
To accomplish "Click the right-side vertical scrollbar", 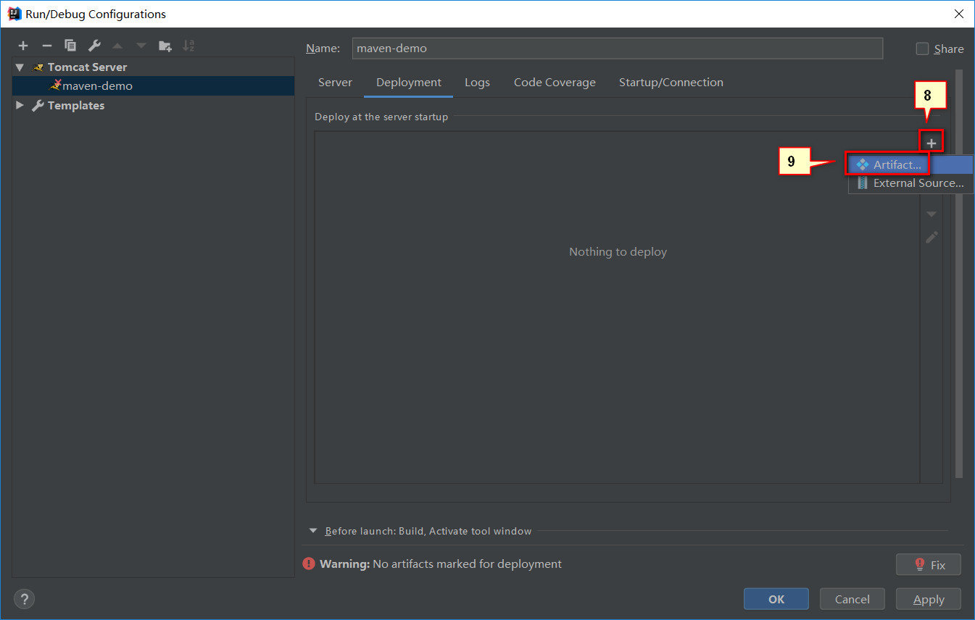I will click(959, 274).
